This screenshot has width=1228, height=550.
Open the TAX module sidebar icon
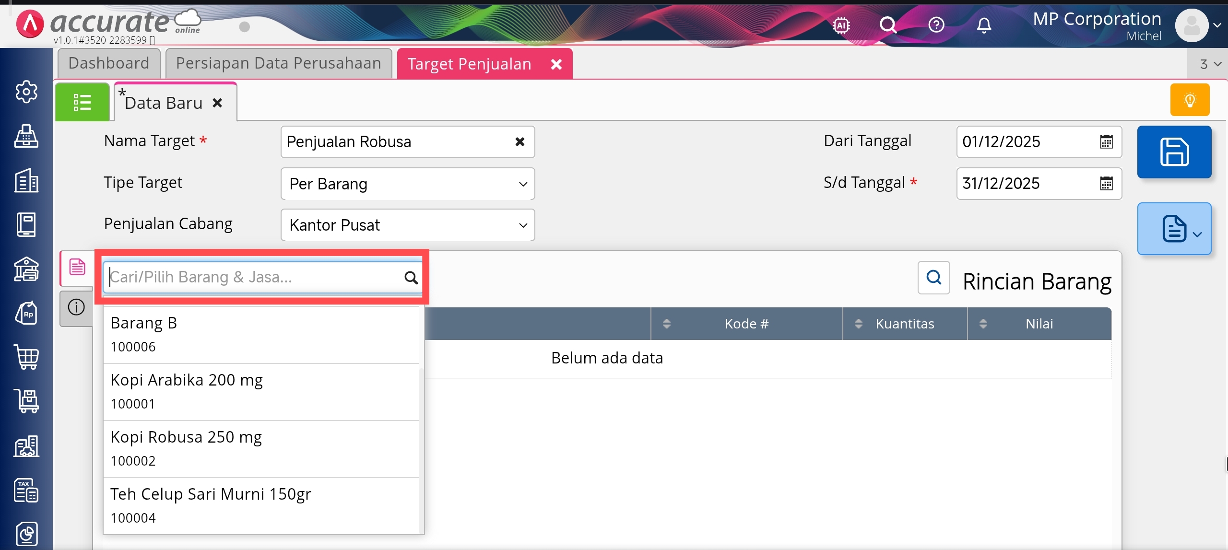click(x=26, y=490)
